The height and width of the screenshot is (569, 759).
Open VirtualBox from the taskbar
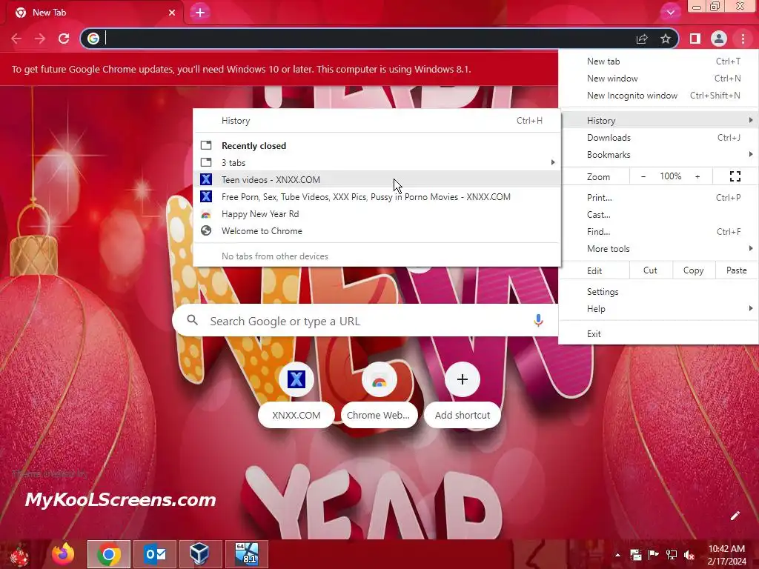point(200,554)
